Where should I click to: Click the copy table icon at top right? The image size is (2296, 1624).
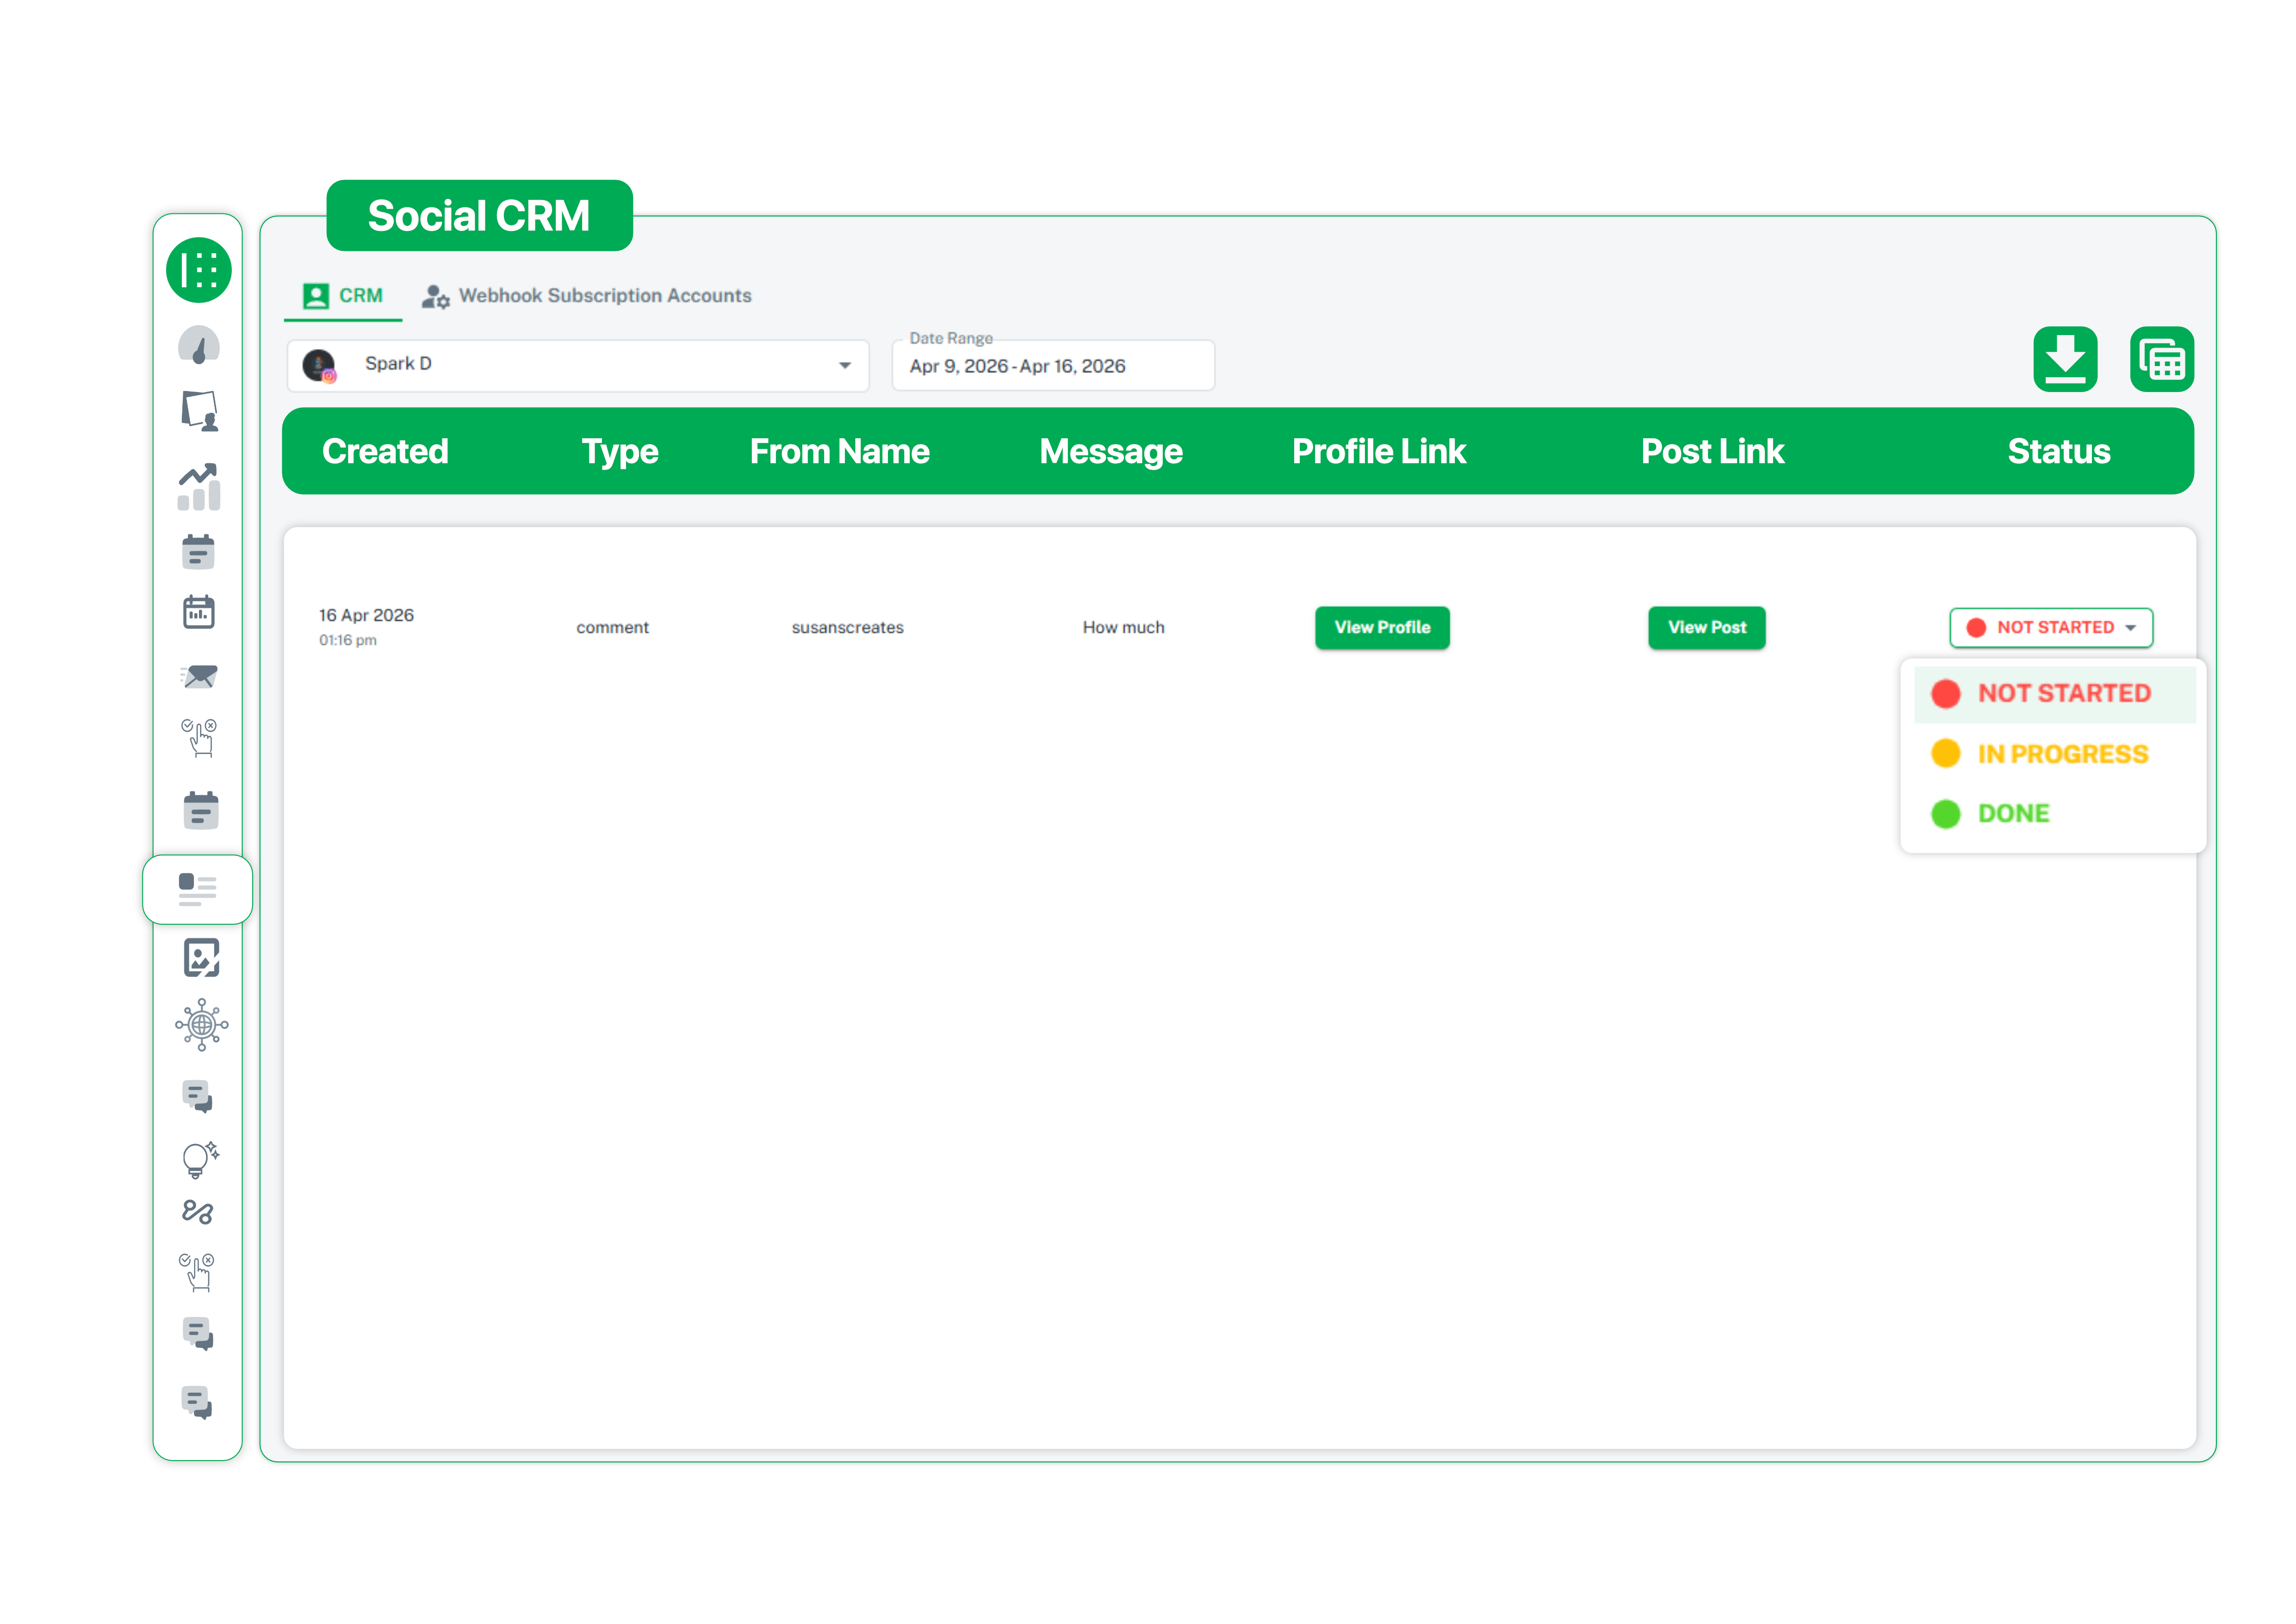point(2161,359)
